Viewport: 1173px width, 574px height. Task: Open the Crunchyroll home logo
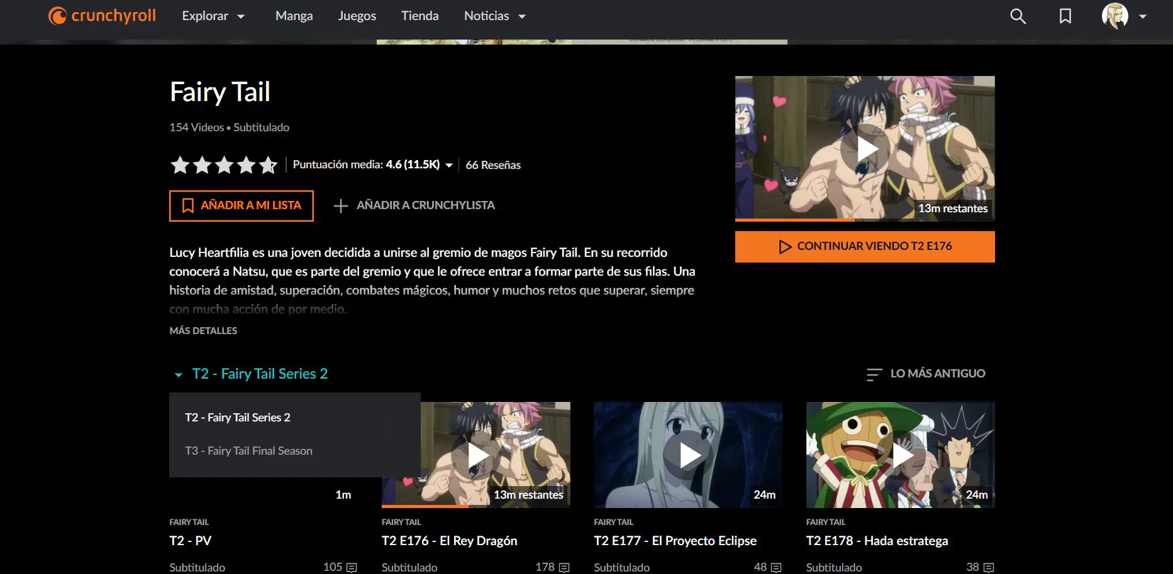click(x=102, y=16)
